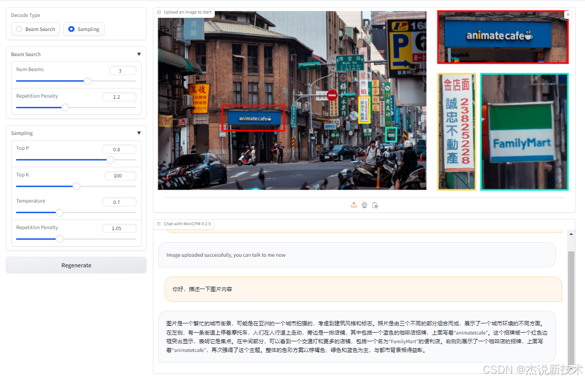The width and height of the screenshot is (585, 379).
Task: Focus the Repetition Penalty field showing 1.05
Action: tap(120, 228)
